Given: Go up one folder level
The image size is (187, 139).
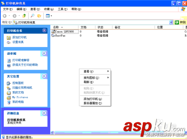Looking at the screenshot, I should coord(24,16).
